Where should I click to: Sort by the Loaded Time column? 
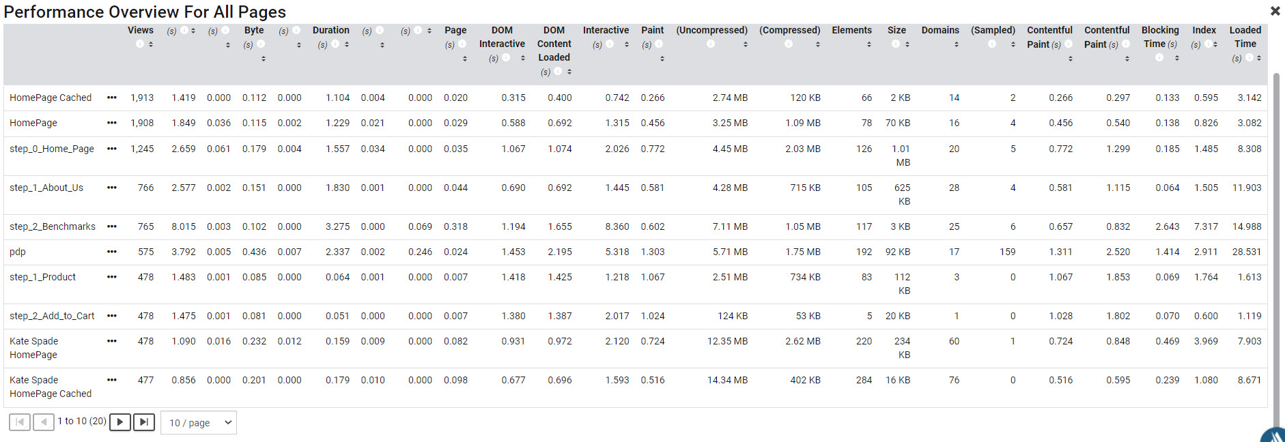click(1259, 59)
